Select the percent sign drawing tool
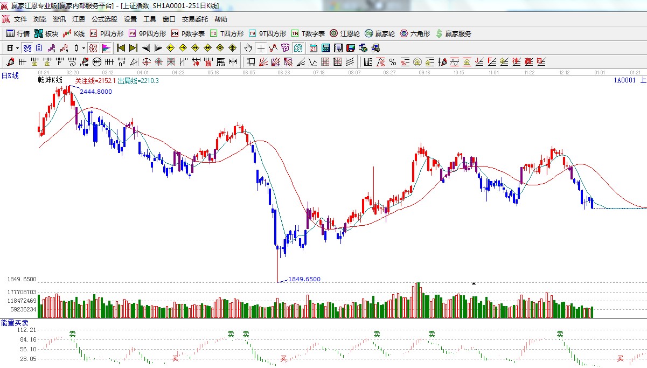This screenshot has width=647, height=368. click(x=393, y=62)
